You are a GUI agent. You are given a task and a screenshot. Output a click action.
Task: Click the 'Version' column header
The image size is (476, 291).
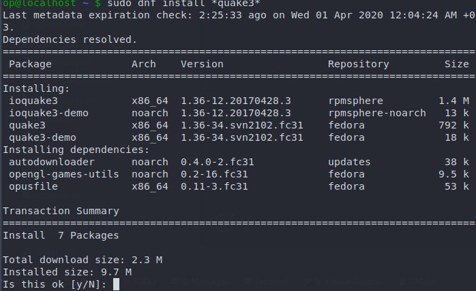202,64
